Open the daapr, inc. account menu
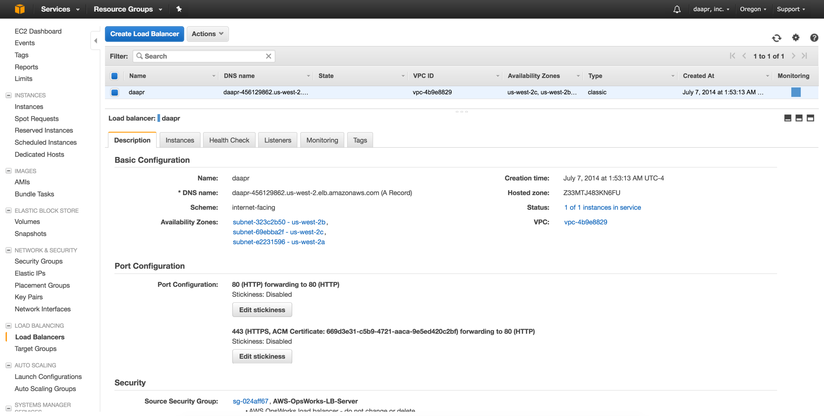This screenshot has width=824, height=416. [x=711, y=9]
